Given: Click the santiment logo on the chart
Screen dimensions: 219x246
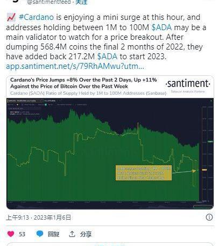Looking at the screenshot, I should (188, 85).
